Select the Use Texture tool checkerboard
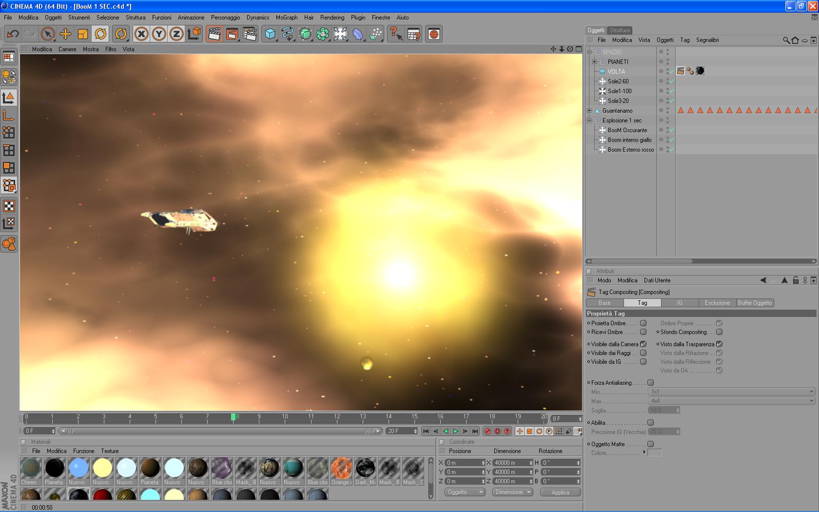Image resolution: width=819 pixels, height=512 pixels. pyautogui.click(x=9, y=205)
